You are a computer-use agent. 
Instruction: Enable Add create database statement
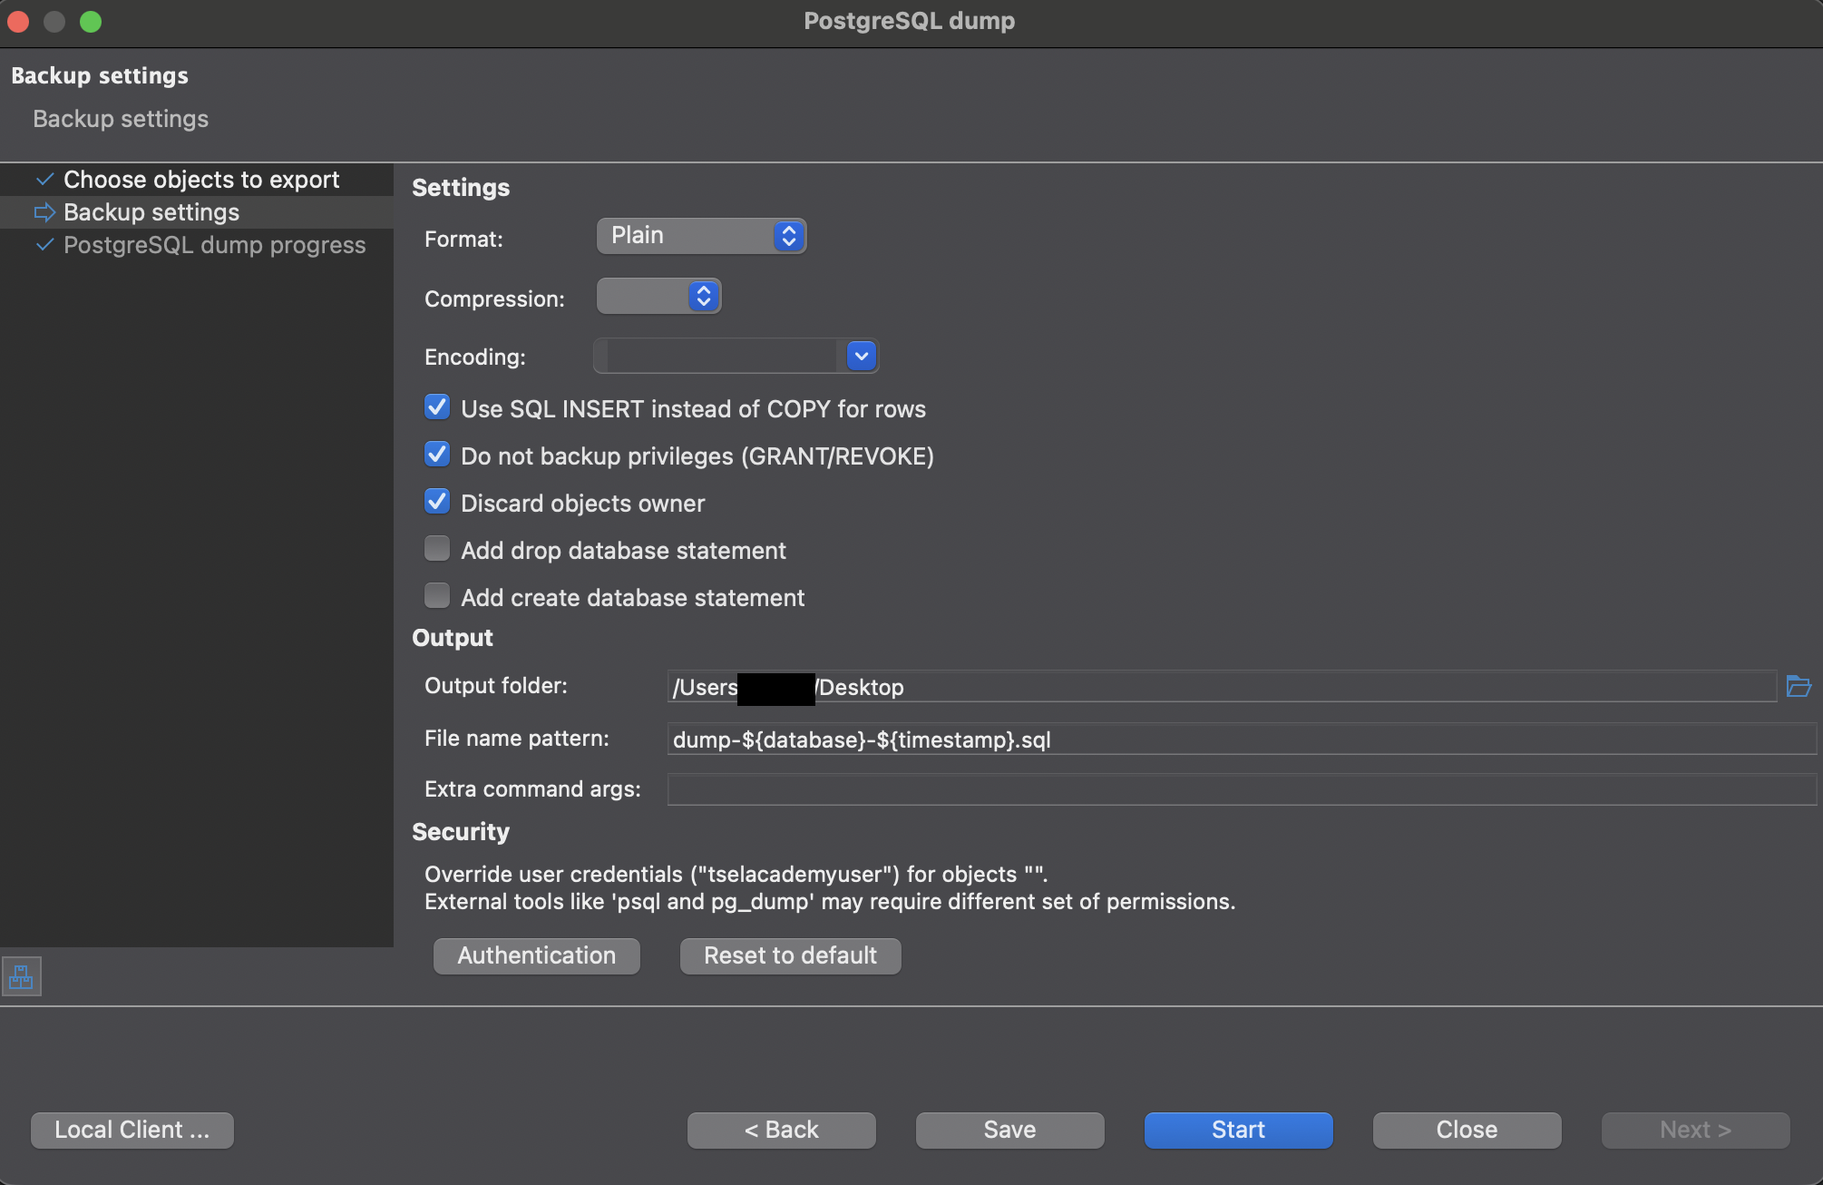(x=437, y=596)
